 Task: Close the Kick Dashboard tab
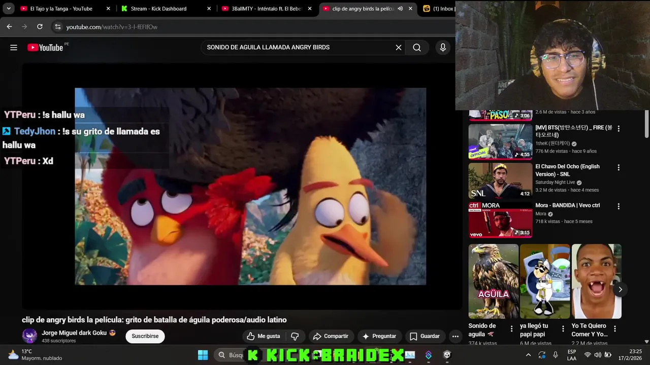209,9
